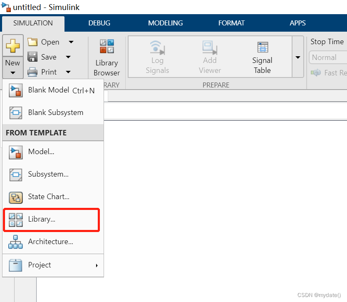Click the Blank Model icon in menu
Image resolution: width=347 pixels, height=302 pixels.
(x=16, y=90)
